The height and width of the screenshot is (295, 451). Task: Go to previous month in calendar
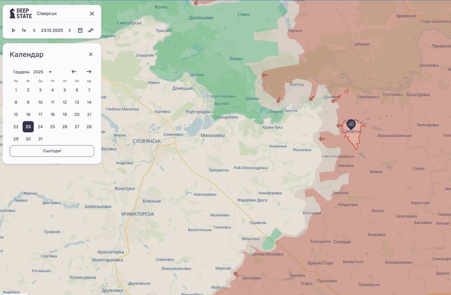click(x=74, y=72)
